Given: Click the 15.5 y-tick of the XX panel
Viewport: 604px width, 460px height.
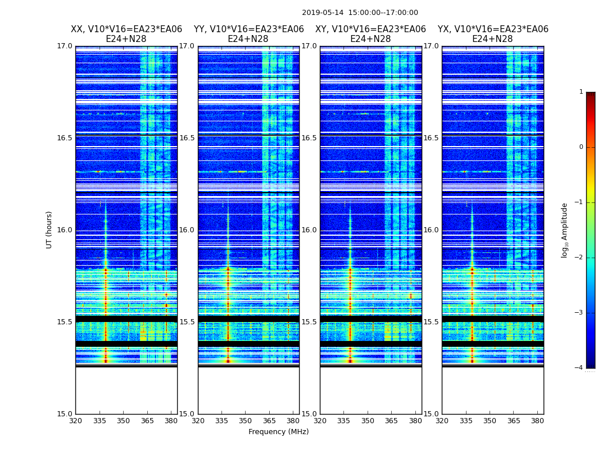Looking at the screenshot, I should click(64, 322).
